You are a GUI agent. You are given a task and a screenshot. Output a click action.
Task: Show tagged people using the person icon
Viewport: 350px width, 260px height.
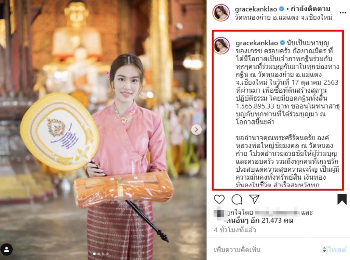pyautogui.click(x=7, y=249)
